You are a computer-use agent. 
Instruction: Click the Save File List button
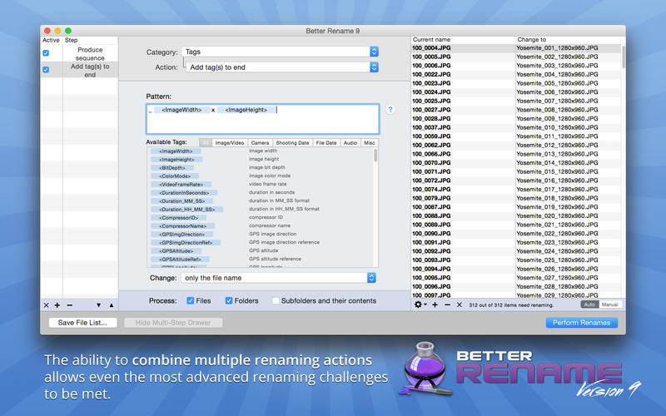click(x=82, y=323)
